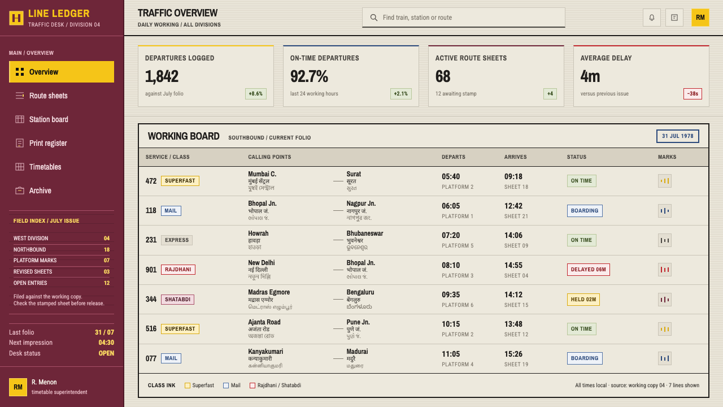Screen dimensions: 723x407
Task: Select the SHATABDI class tag
Action: pos(178,300)
